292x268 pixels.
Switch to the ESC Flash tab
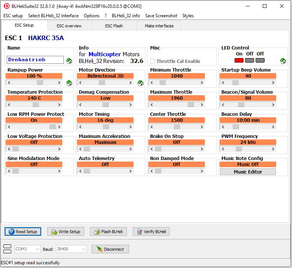click(114, 26)
